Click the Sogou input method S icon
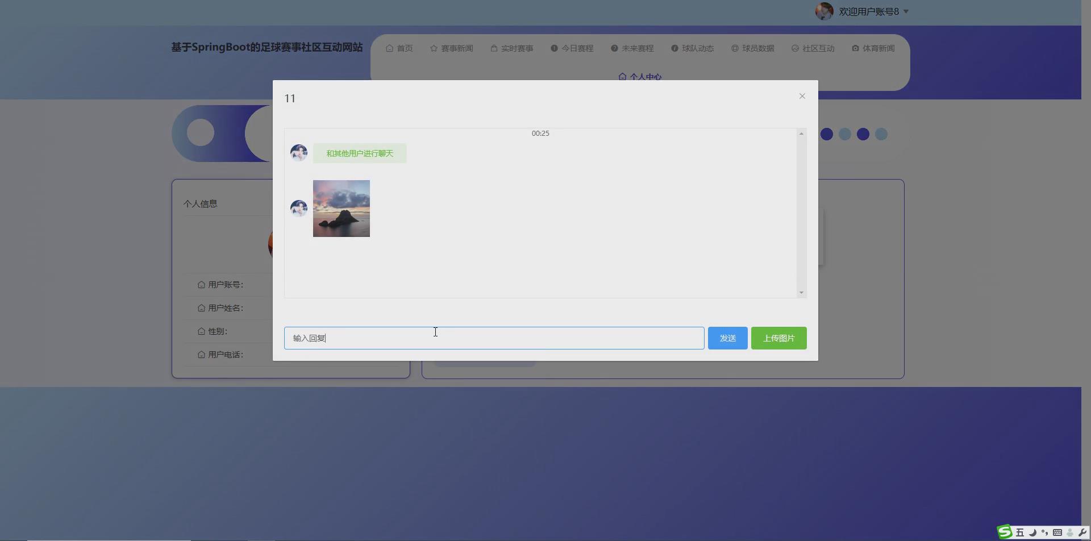Screen dimensions: 1091x541 coord(1005,532)
